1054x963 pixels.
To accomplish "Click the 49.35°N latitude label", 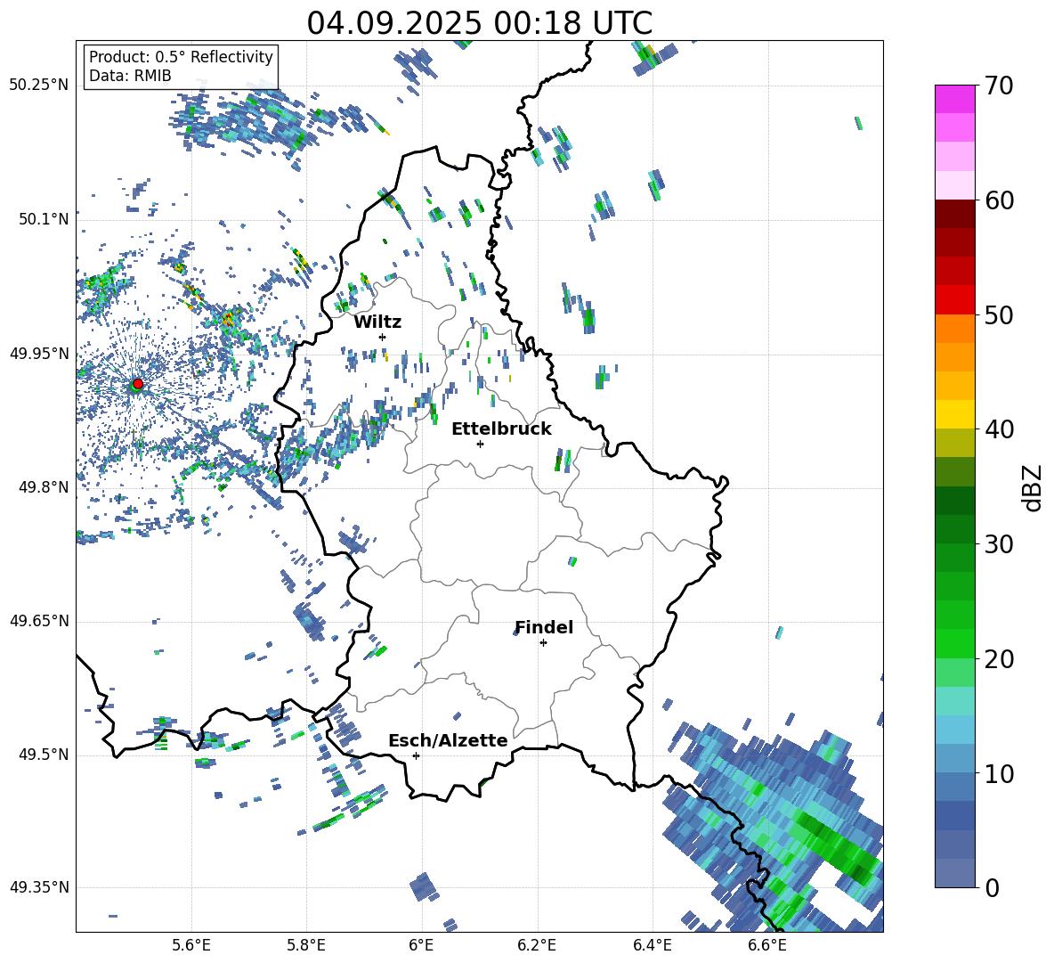I will pyautogui.click(x=39, y=887).
